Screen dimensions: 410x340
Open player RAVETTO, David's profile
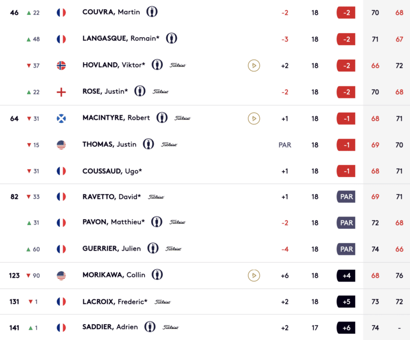click(x=112, y=196)
